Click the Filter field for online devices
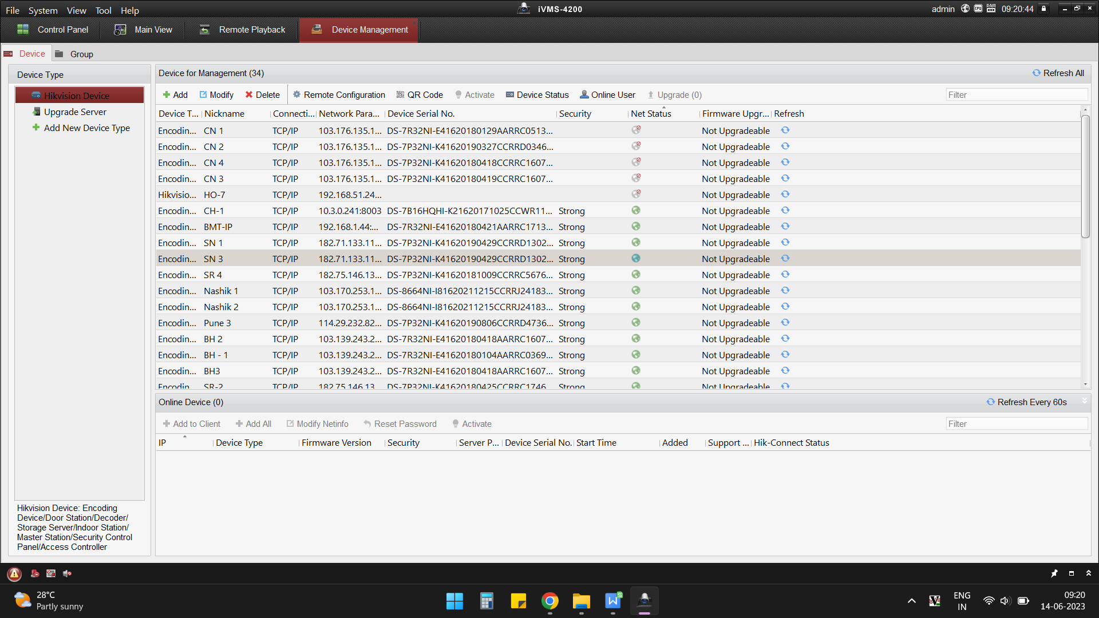 [1017, 424]
